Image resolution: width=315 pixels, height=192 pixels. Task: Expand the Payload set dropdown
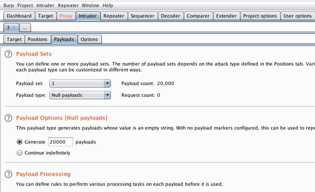point(107,83)
